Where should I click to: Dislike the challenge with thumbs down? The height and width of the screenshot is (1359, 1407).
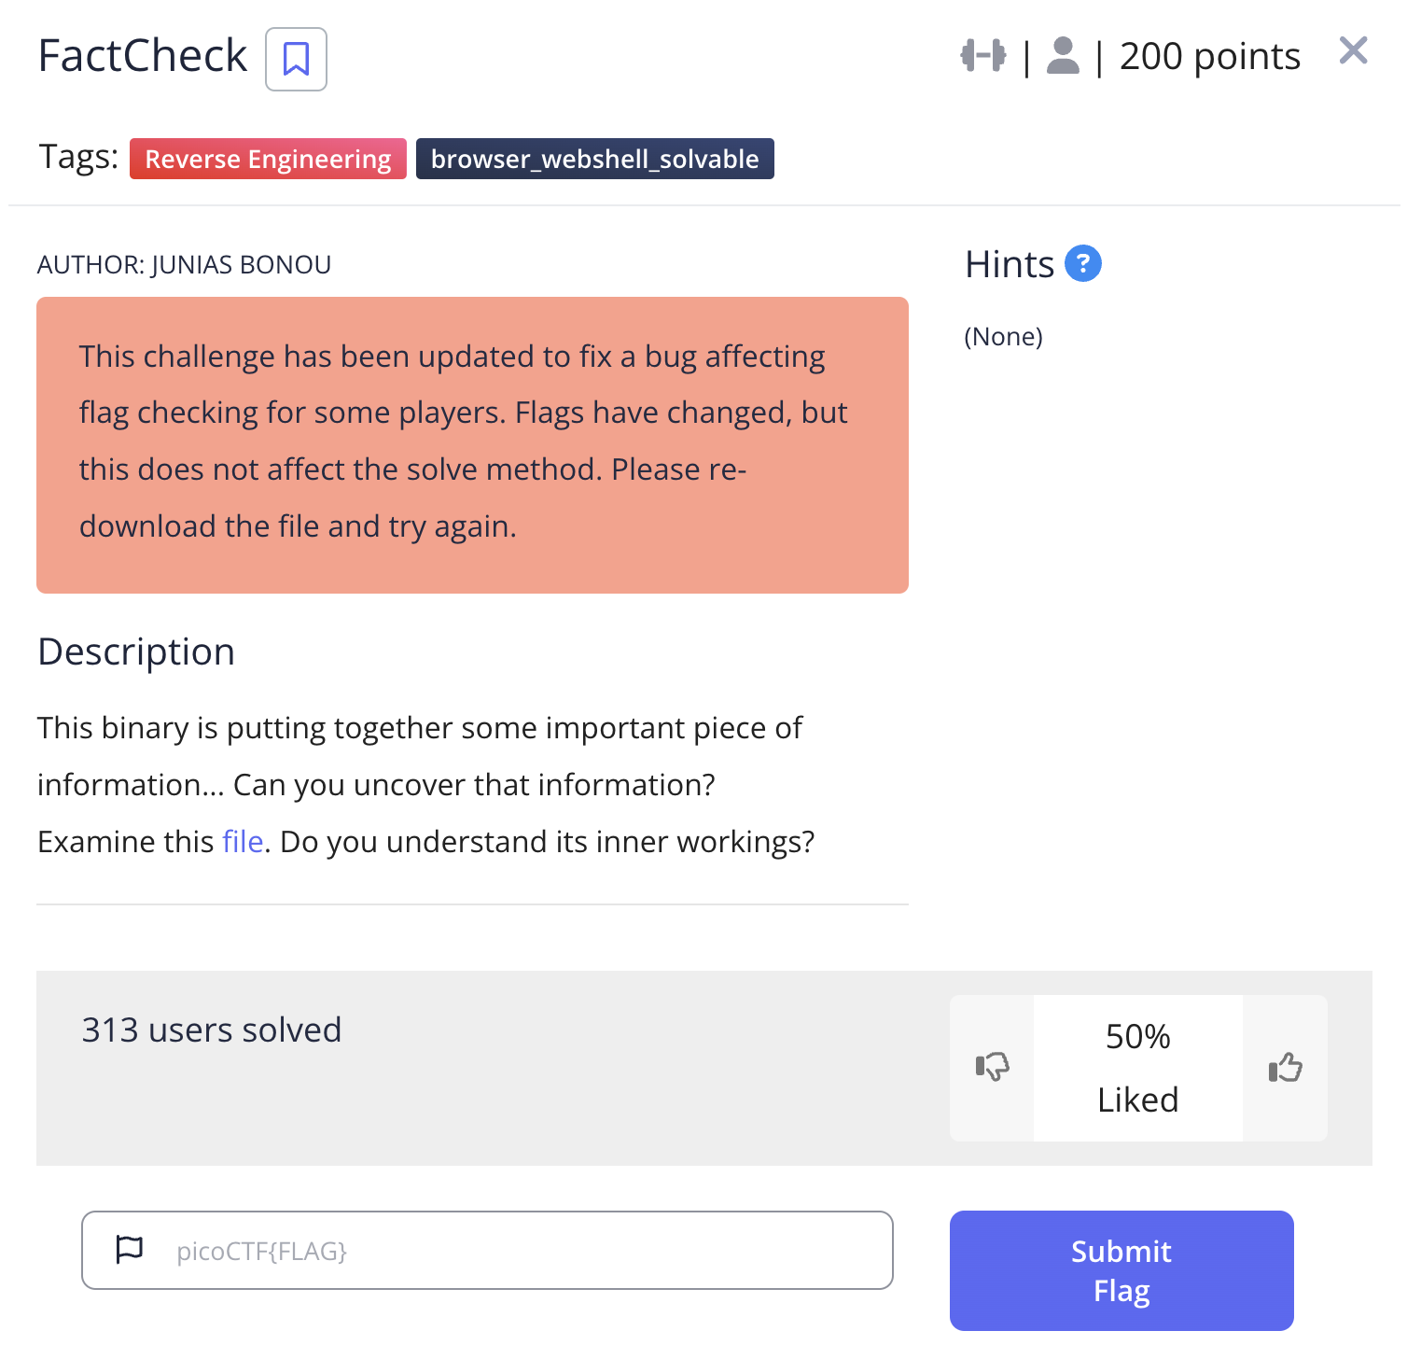click(992, 1067)
